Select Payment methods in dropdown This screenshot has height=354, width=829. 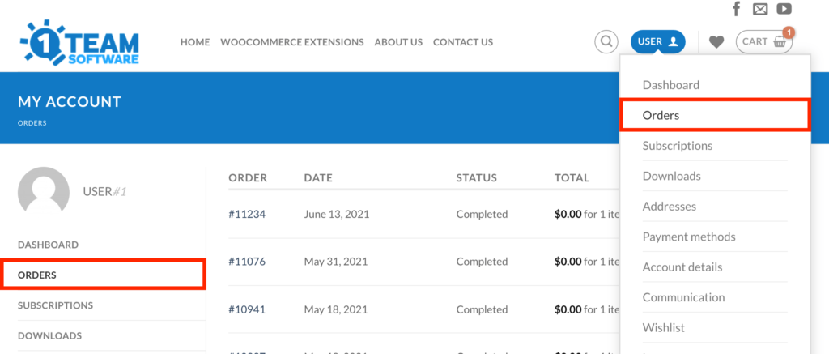tap(689, 237)
